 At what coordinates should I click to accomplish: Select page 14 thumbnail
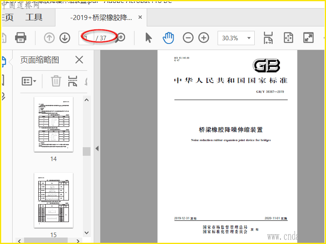pos(54,124)
